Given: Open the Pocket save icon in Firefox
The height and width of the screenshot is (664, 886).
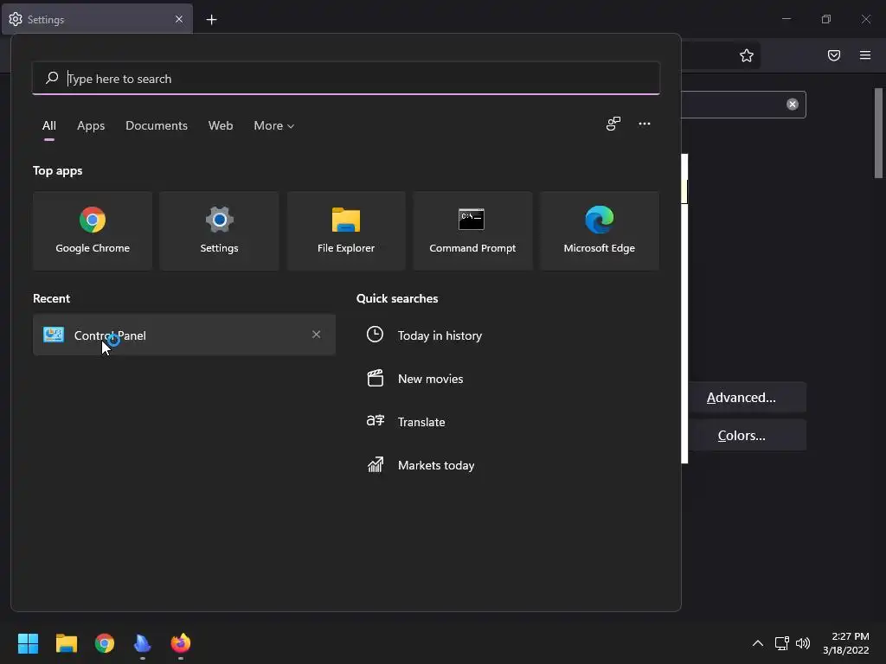Looking at the screenshot, I should pyautogui.click(x=834, y=55).
